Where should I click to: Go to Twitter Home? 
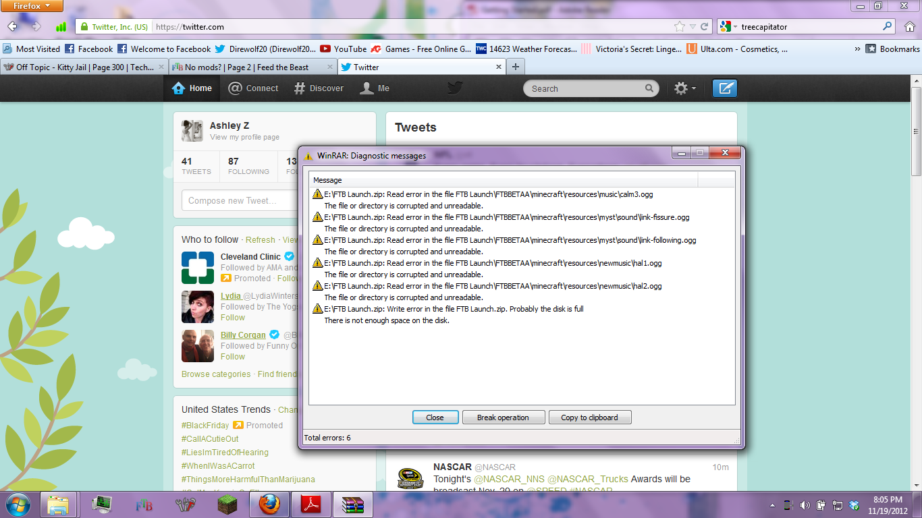pos(192,88)
